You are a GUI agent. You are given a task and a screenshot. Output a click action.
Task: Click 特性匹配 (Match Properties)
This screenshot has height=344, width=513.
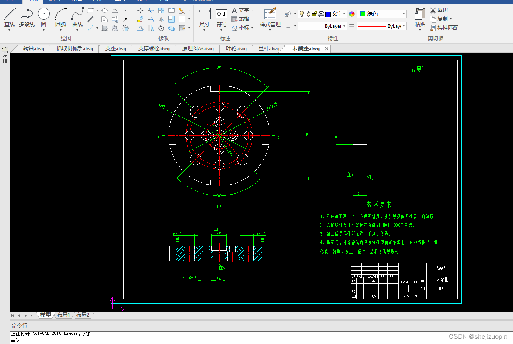coord(444,28)
